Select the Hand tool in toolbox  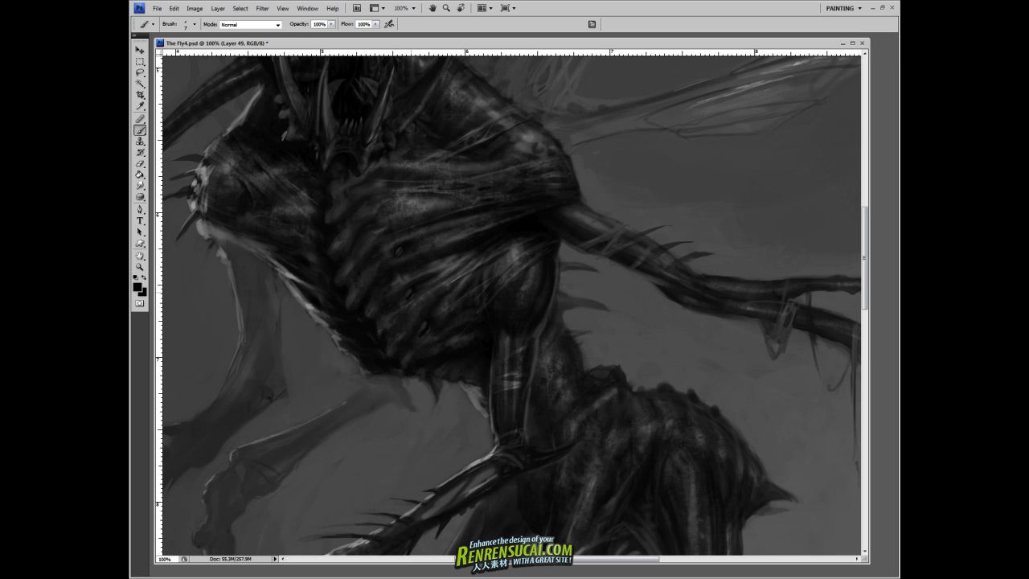coord(140,257)
